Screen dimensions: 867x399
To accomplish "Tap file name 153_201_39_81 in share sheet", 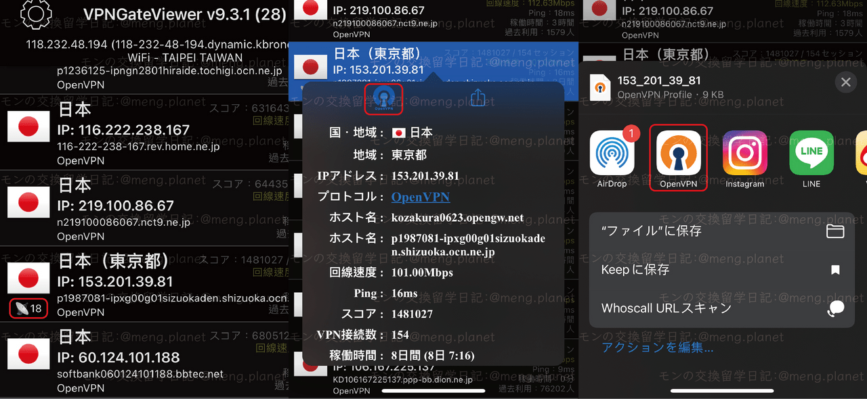I will click(x=659, y=80).
